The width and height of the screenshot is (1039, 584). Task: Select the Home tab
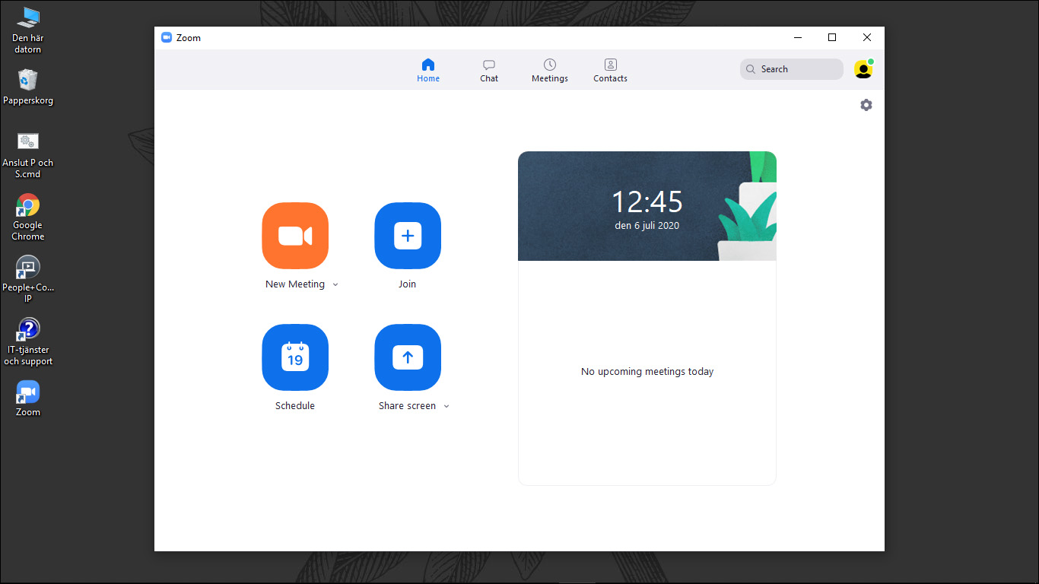click(x=428, y=70)
